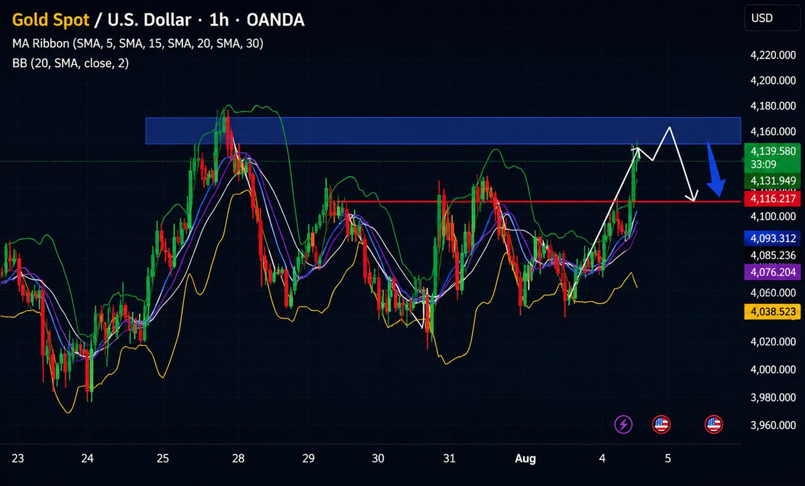Click the 23 date on time axis
Screen dimensions: 805x486
(x=18, y=459)
